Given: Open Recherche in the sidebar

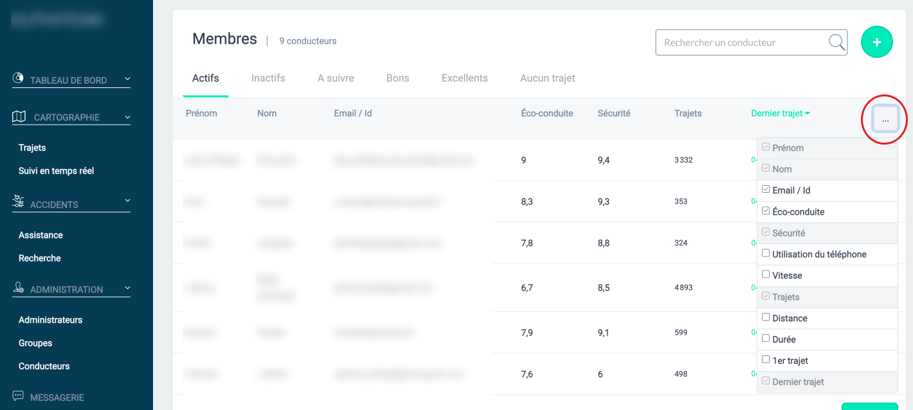Looking at the screenshot, I should point(40,258).
